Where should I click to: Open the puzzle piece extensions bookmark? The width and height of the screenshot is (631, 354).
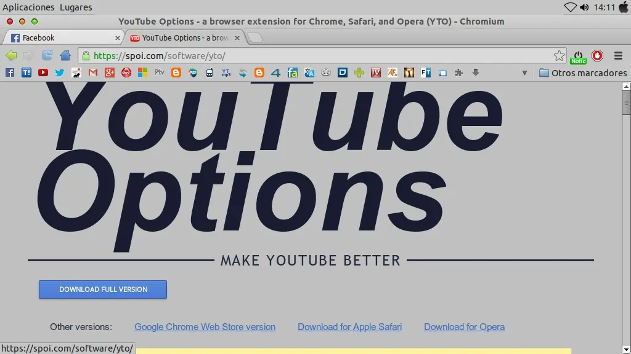click(458, 73)
